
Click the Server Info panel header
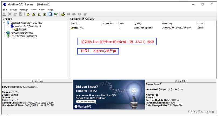click(x=37, y=81)
